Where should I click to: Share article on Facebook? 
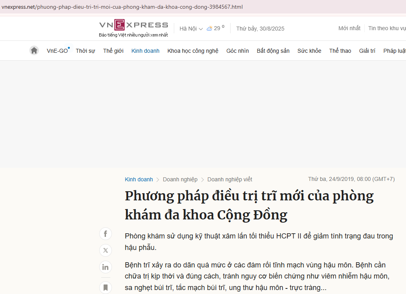pyautogui.click(x=106, y=234)
